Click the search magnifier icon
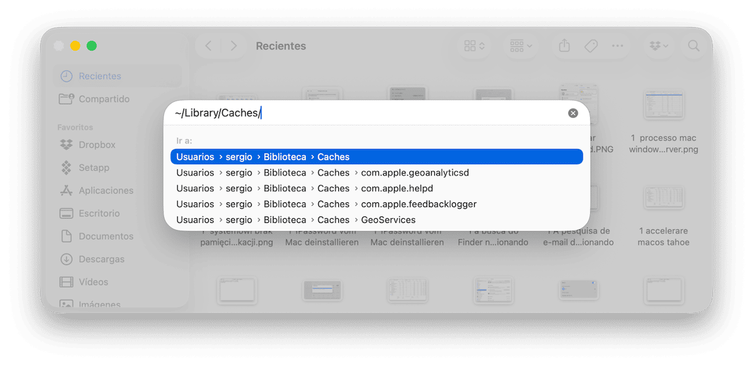The image size is (753, 366). (694, 46)
